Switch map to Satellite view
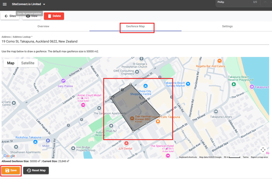The width and height of the screenshot is (272, 179). coord(28,63)
